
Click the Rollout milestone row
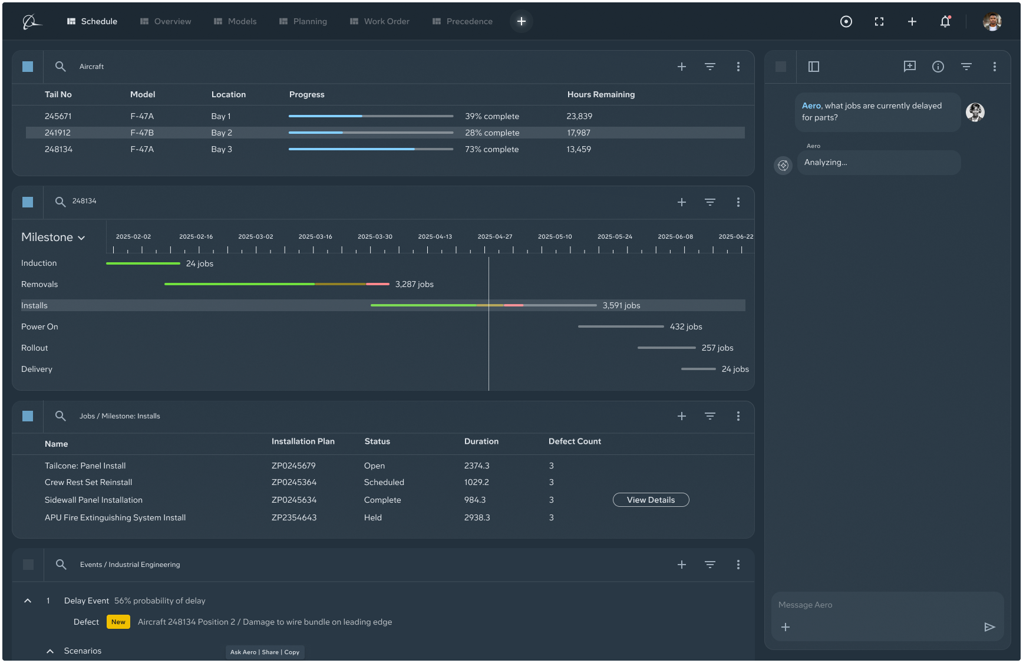pos(383,348)
